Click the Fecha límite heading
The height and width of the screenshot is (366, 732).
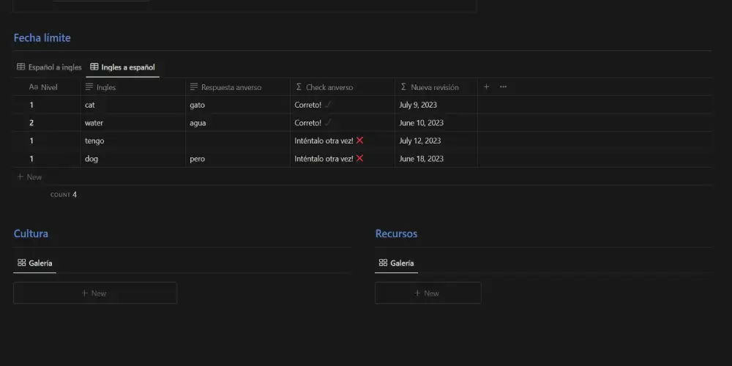pyautogui.click(x=42, y=38)
